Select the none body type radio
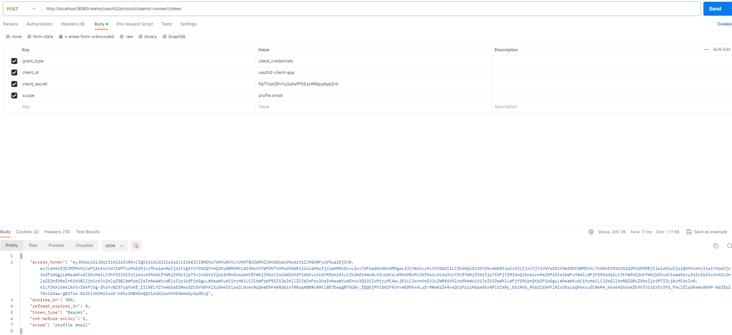Image resolution: width=732 pixels, height=335 pixels. 8,37
